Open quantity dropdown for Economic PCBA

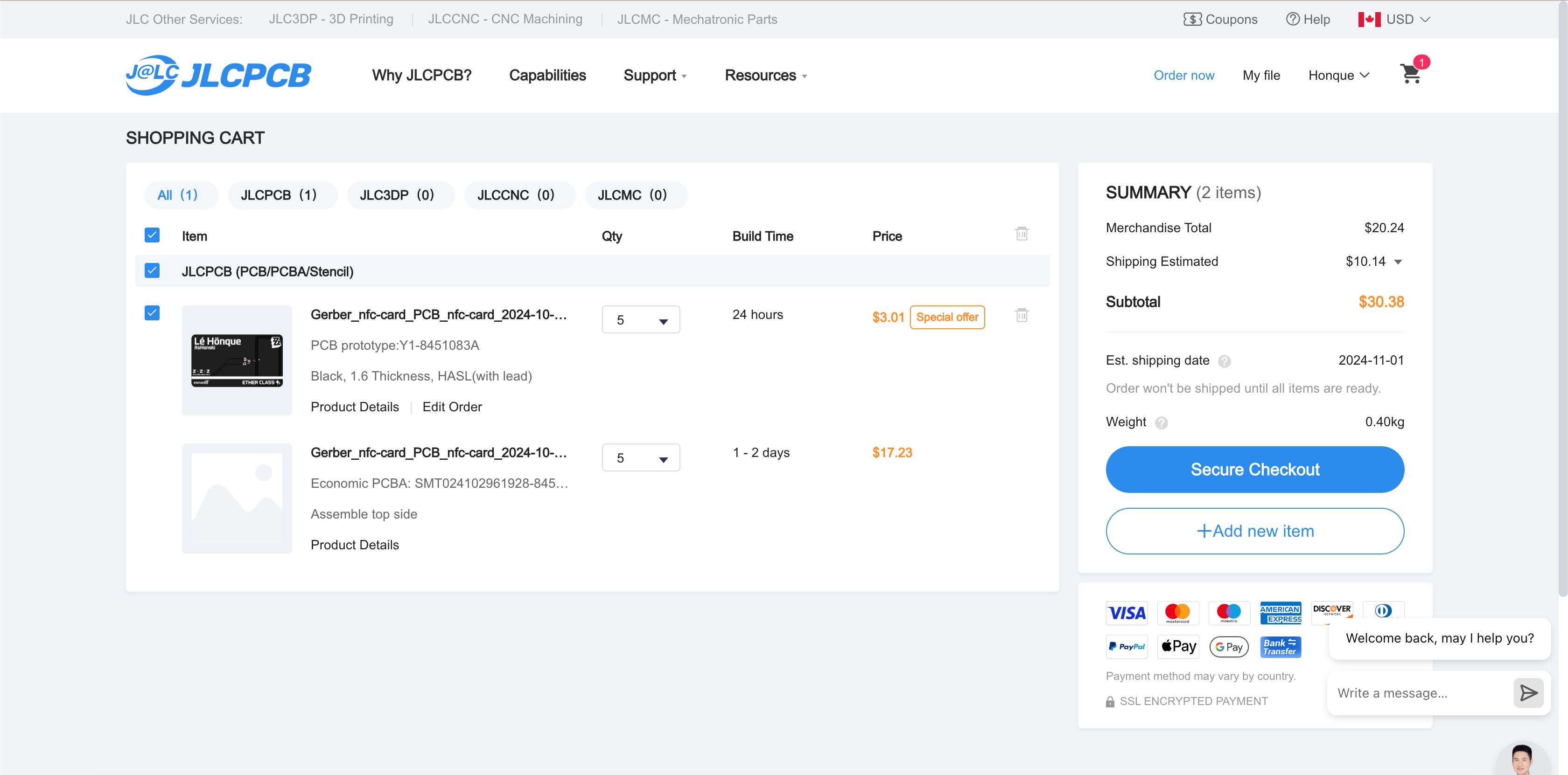[x=640, y=457]
